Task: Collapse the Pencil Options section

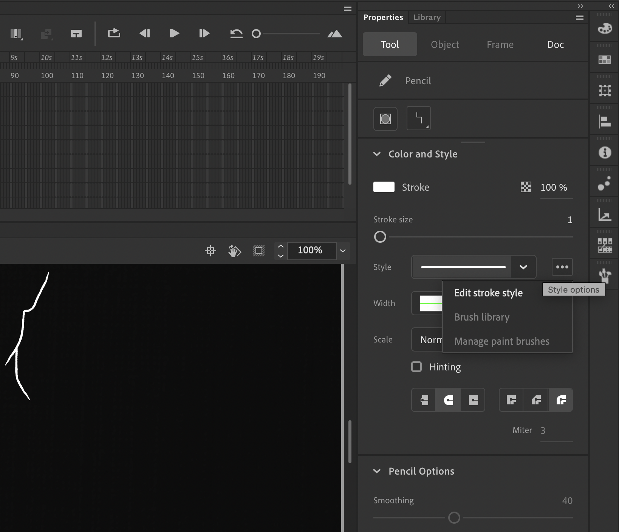Action: click(377, 471)
